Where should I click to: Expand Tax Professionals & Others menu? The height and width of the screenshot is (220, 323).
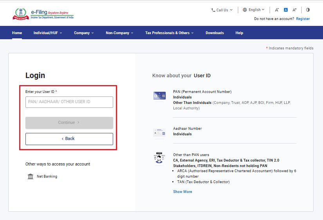coord(169,33)
